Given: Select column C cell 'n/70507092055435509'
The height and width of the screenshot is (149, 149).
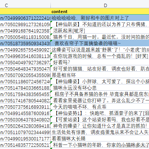Looking at the screenshot, I should pyautogui.click(x=25, y=75).
